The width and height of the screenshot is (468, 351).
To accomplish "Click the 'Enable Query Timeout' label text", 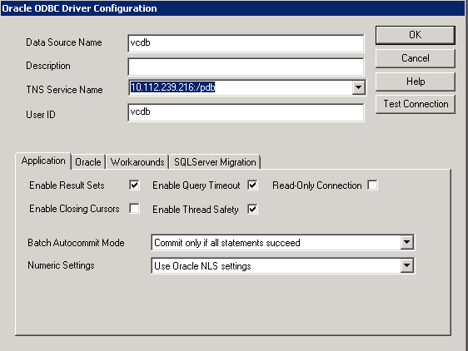I will pyautogui.click(x=196, y=185).
